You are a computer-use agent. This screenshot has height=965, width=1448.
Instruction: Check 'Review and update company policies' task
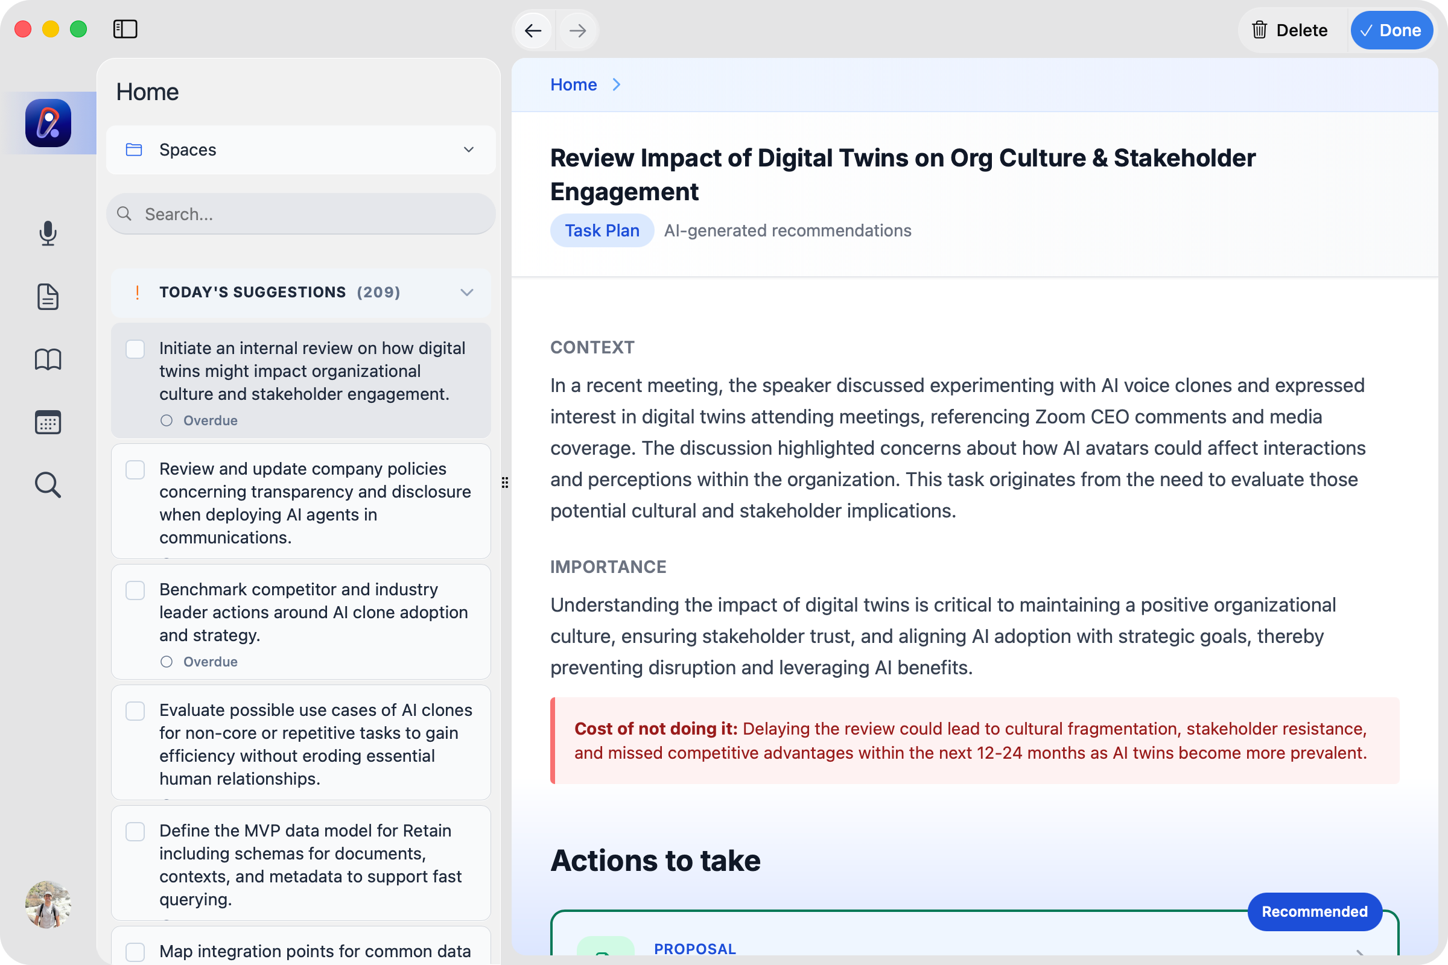pyautogui.click(x=135, y=470)
